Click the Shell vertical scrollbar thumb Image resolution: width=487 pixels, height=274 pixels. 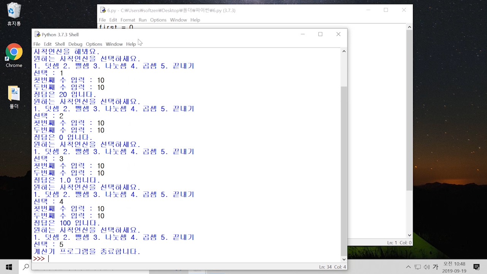point(344,170)
